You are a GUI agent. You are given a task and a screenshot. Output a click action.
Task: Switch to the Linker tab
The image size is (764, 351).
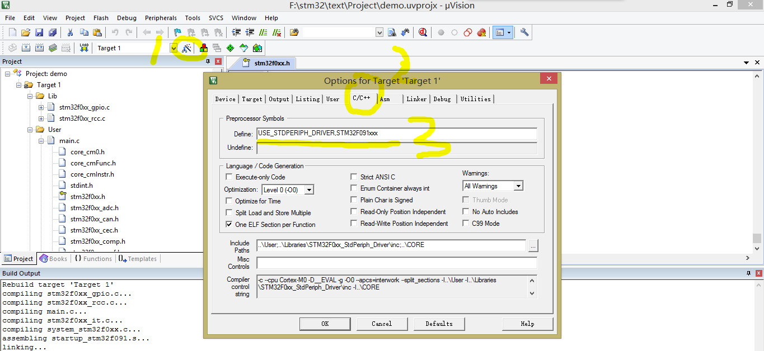click(416, 99)
